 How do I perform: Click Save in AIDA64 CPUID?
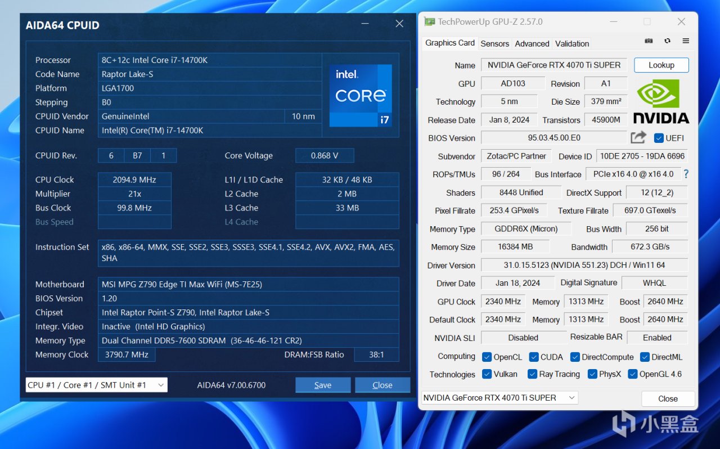coord(323,385)
